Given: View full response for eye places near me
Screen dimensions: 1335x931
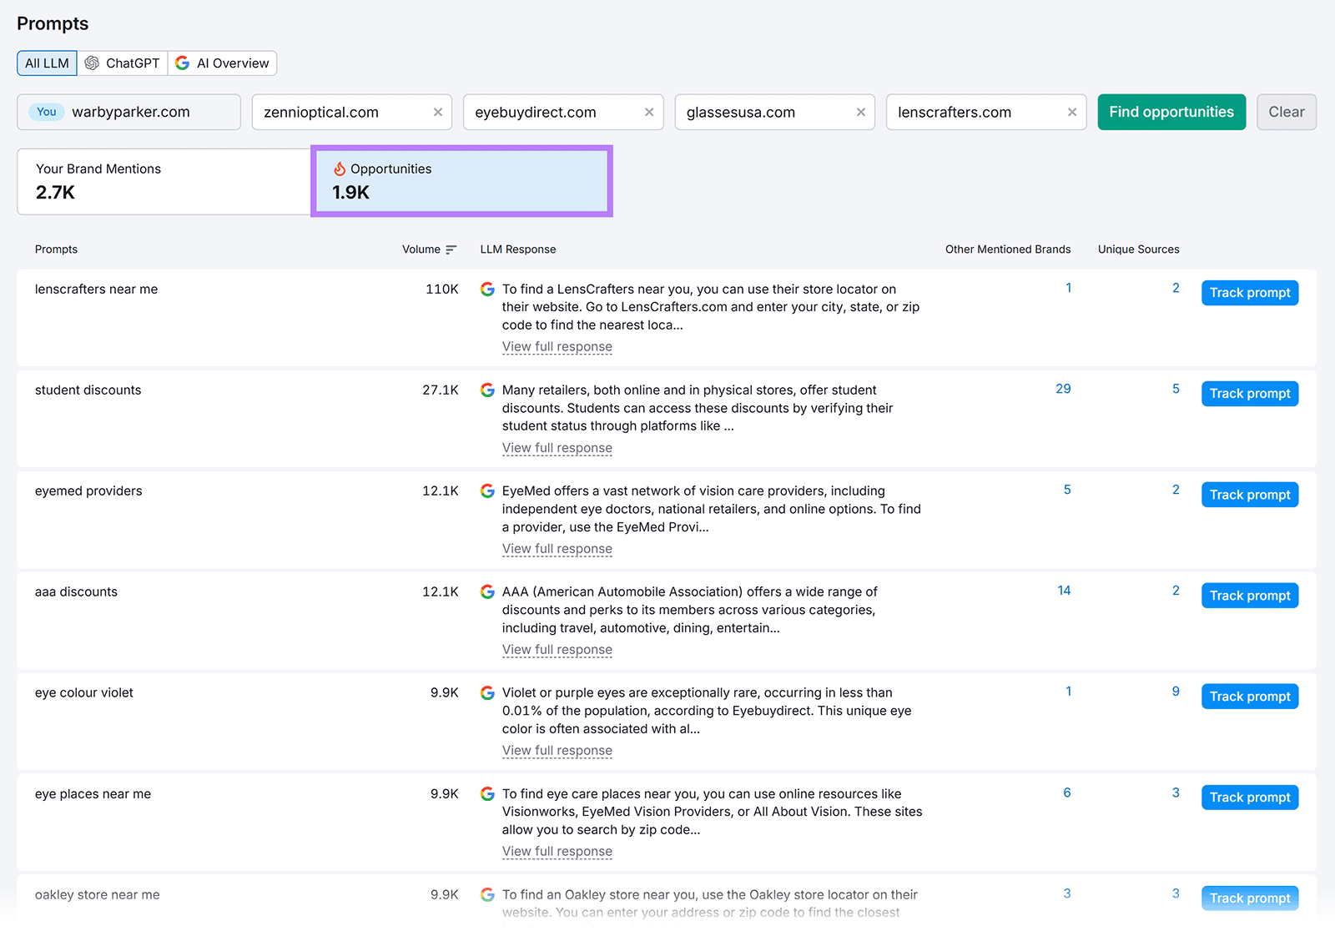Looking at the screenshot, I should tap(557, 852).
